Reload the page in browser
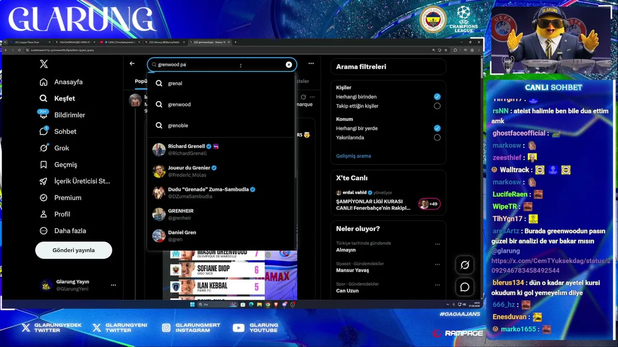 coord(19,50)
